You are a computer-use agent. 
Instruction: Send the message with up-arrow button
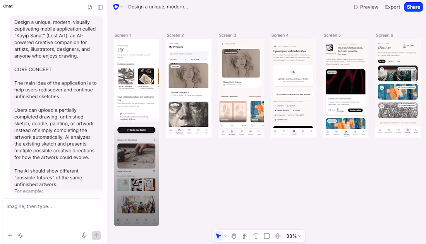tap(96, 235)
